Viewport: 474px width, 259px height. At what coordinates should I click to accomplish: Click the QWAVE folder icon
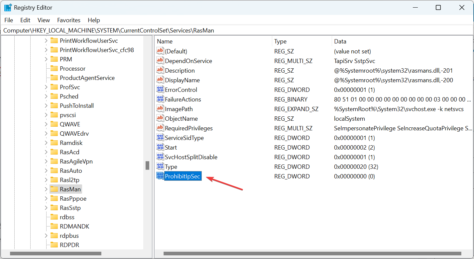(x=54, y=124)
